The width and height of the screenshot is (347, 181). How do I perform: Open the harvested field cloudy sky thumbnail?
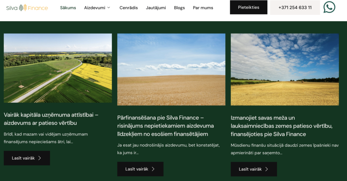(x=285, y=69)
